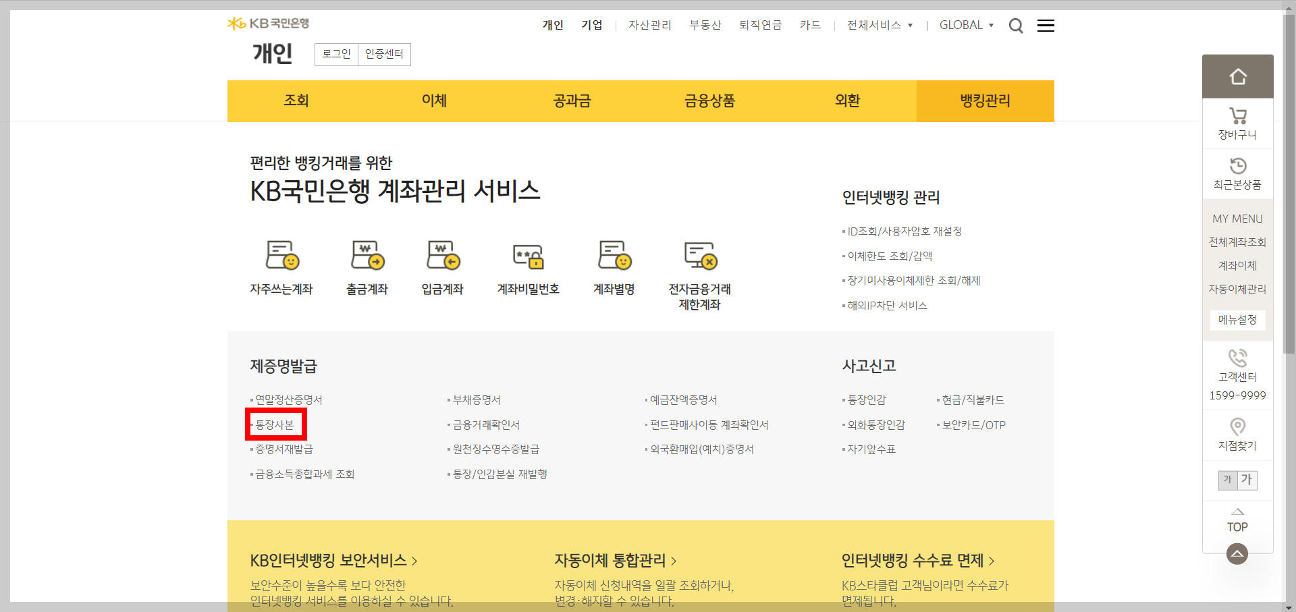
Task: Switch to the 조회 tab
Action: (296, 101)
